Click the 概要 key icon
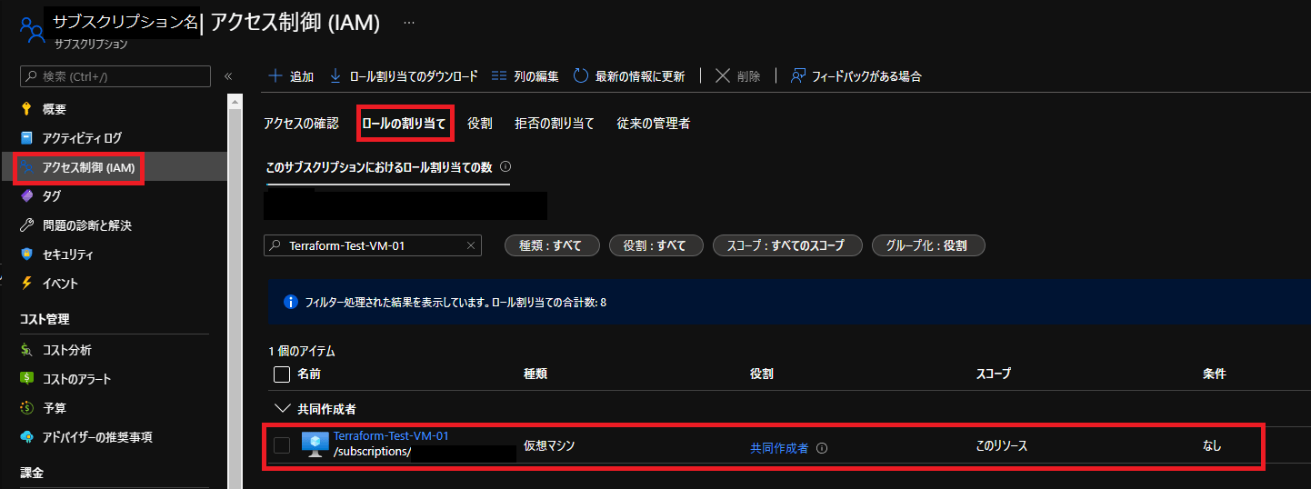 pos(26,109)
